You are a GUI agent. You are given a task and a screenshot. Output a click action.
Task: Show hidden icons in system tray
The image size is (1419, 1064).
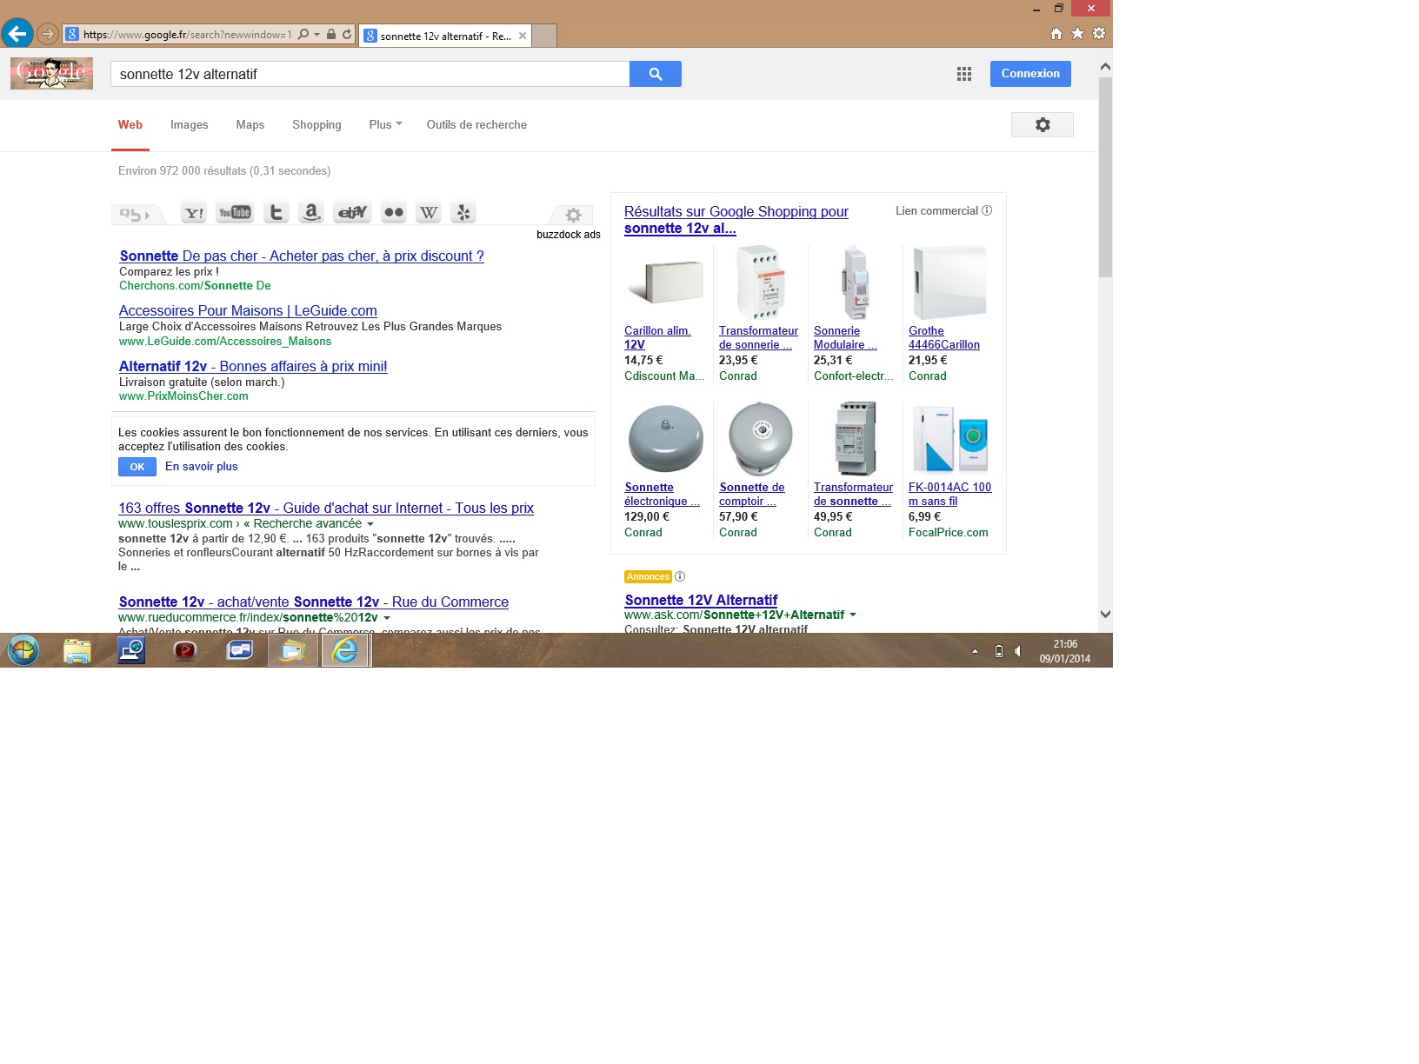975,651
